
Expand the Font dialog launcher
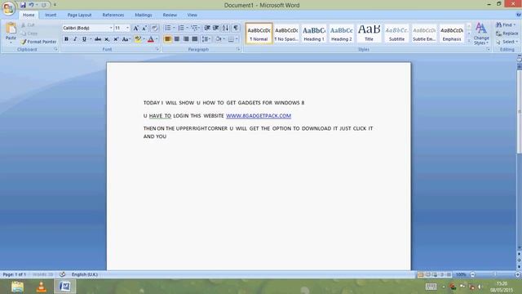tap(157, 49)
